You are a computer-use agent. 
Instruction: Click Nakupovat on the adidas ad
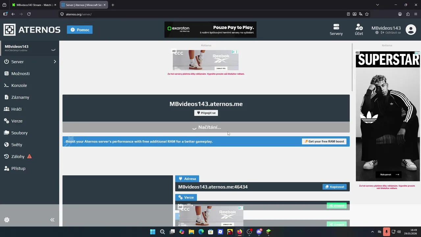pos(389,174)
